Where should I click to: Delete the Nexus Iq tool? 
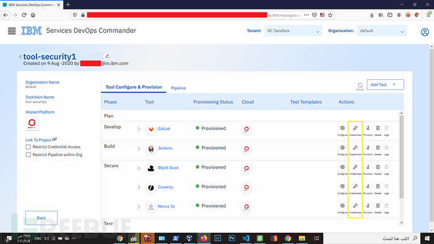(378, 206)
